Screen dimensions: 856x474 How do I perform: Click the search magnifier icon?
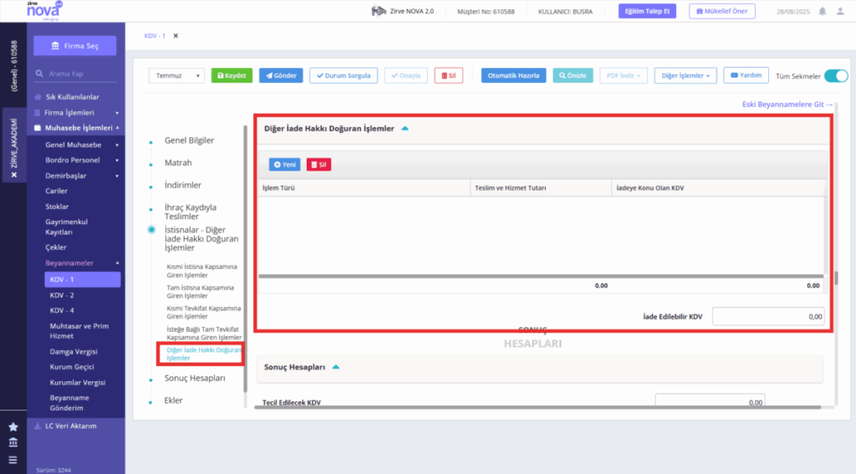[39, 74]
